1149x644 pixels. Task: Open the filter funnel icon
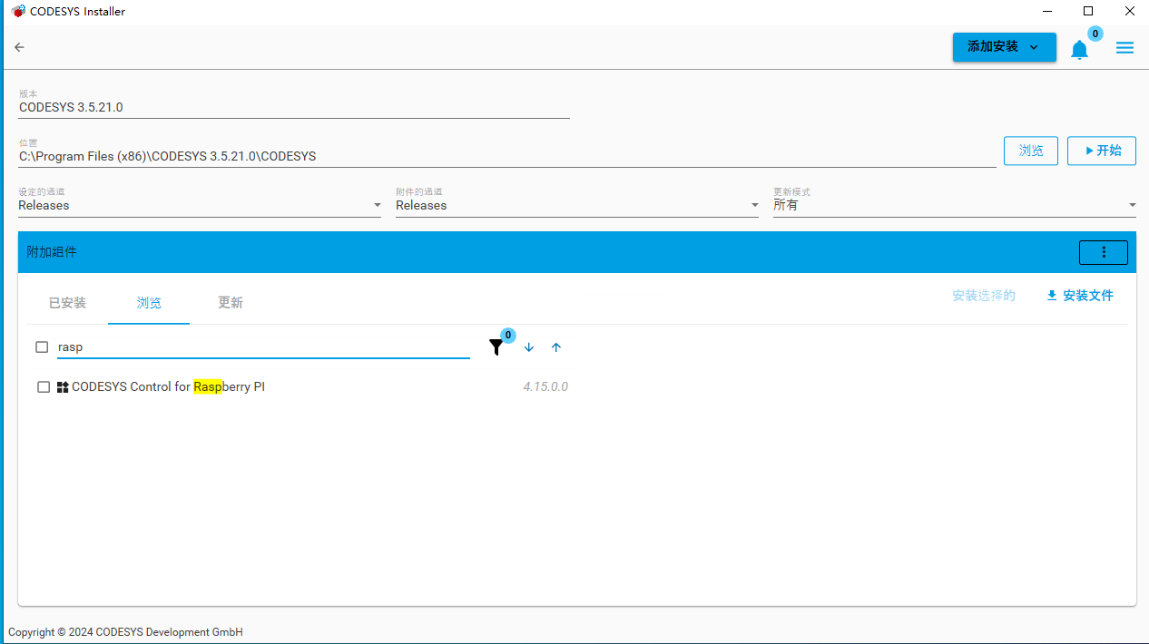[x=496, y=347]
